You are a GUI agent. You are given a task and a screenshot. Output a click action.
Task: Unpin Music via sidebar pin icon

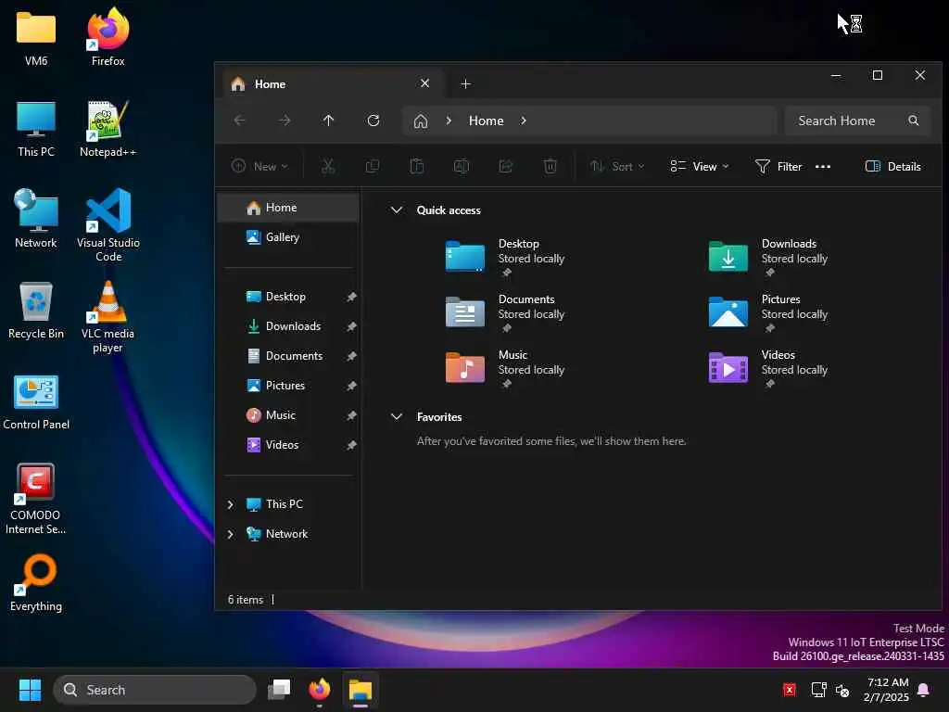click(351, 415)
